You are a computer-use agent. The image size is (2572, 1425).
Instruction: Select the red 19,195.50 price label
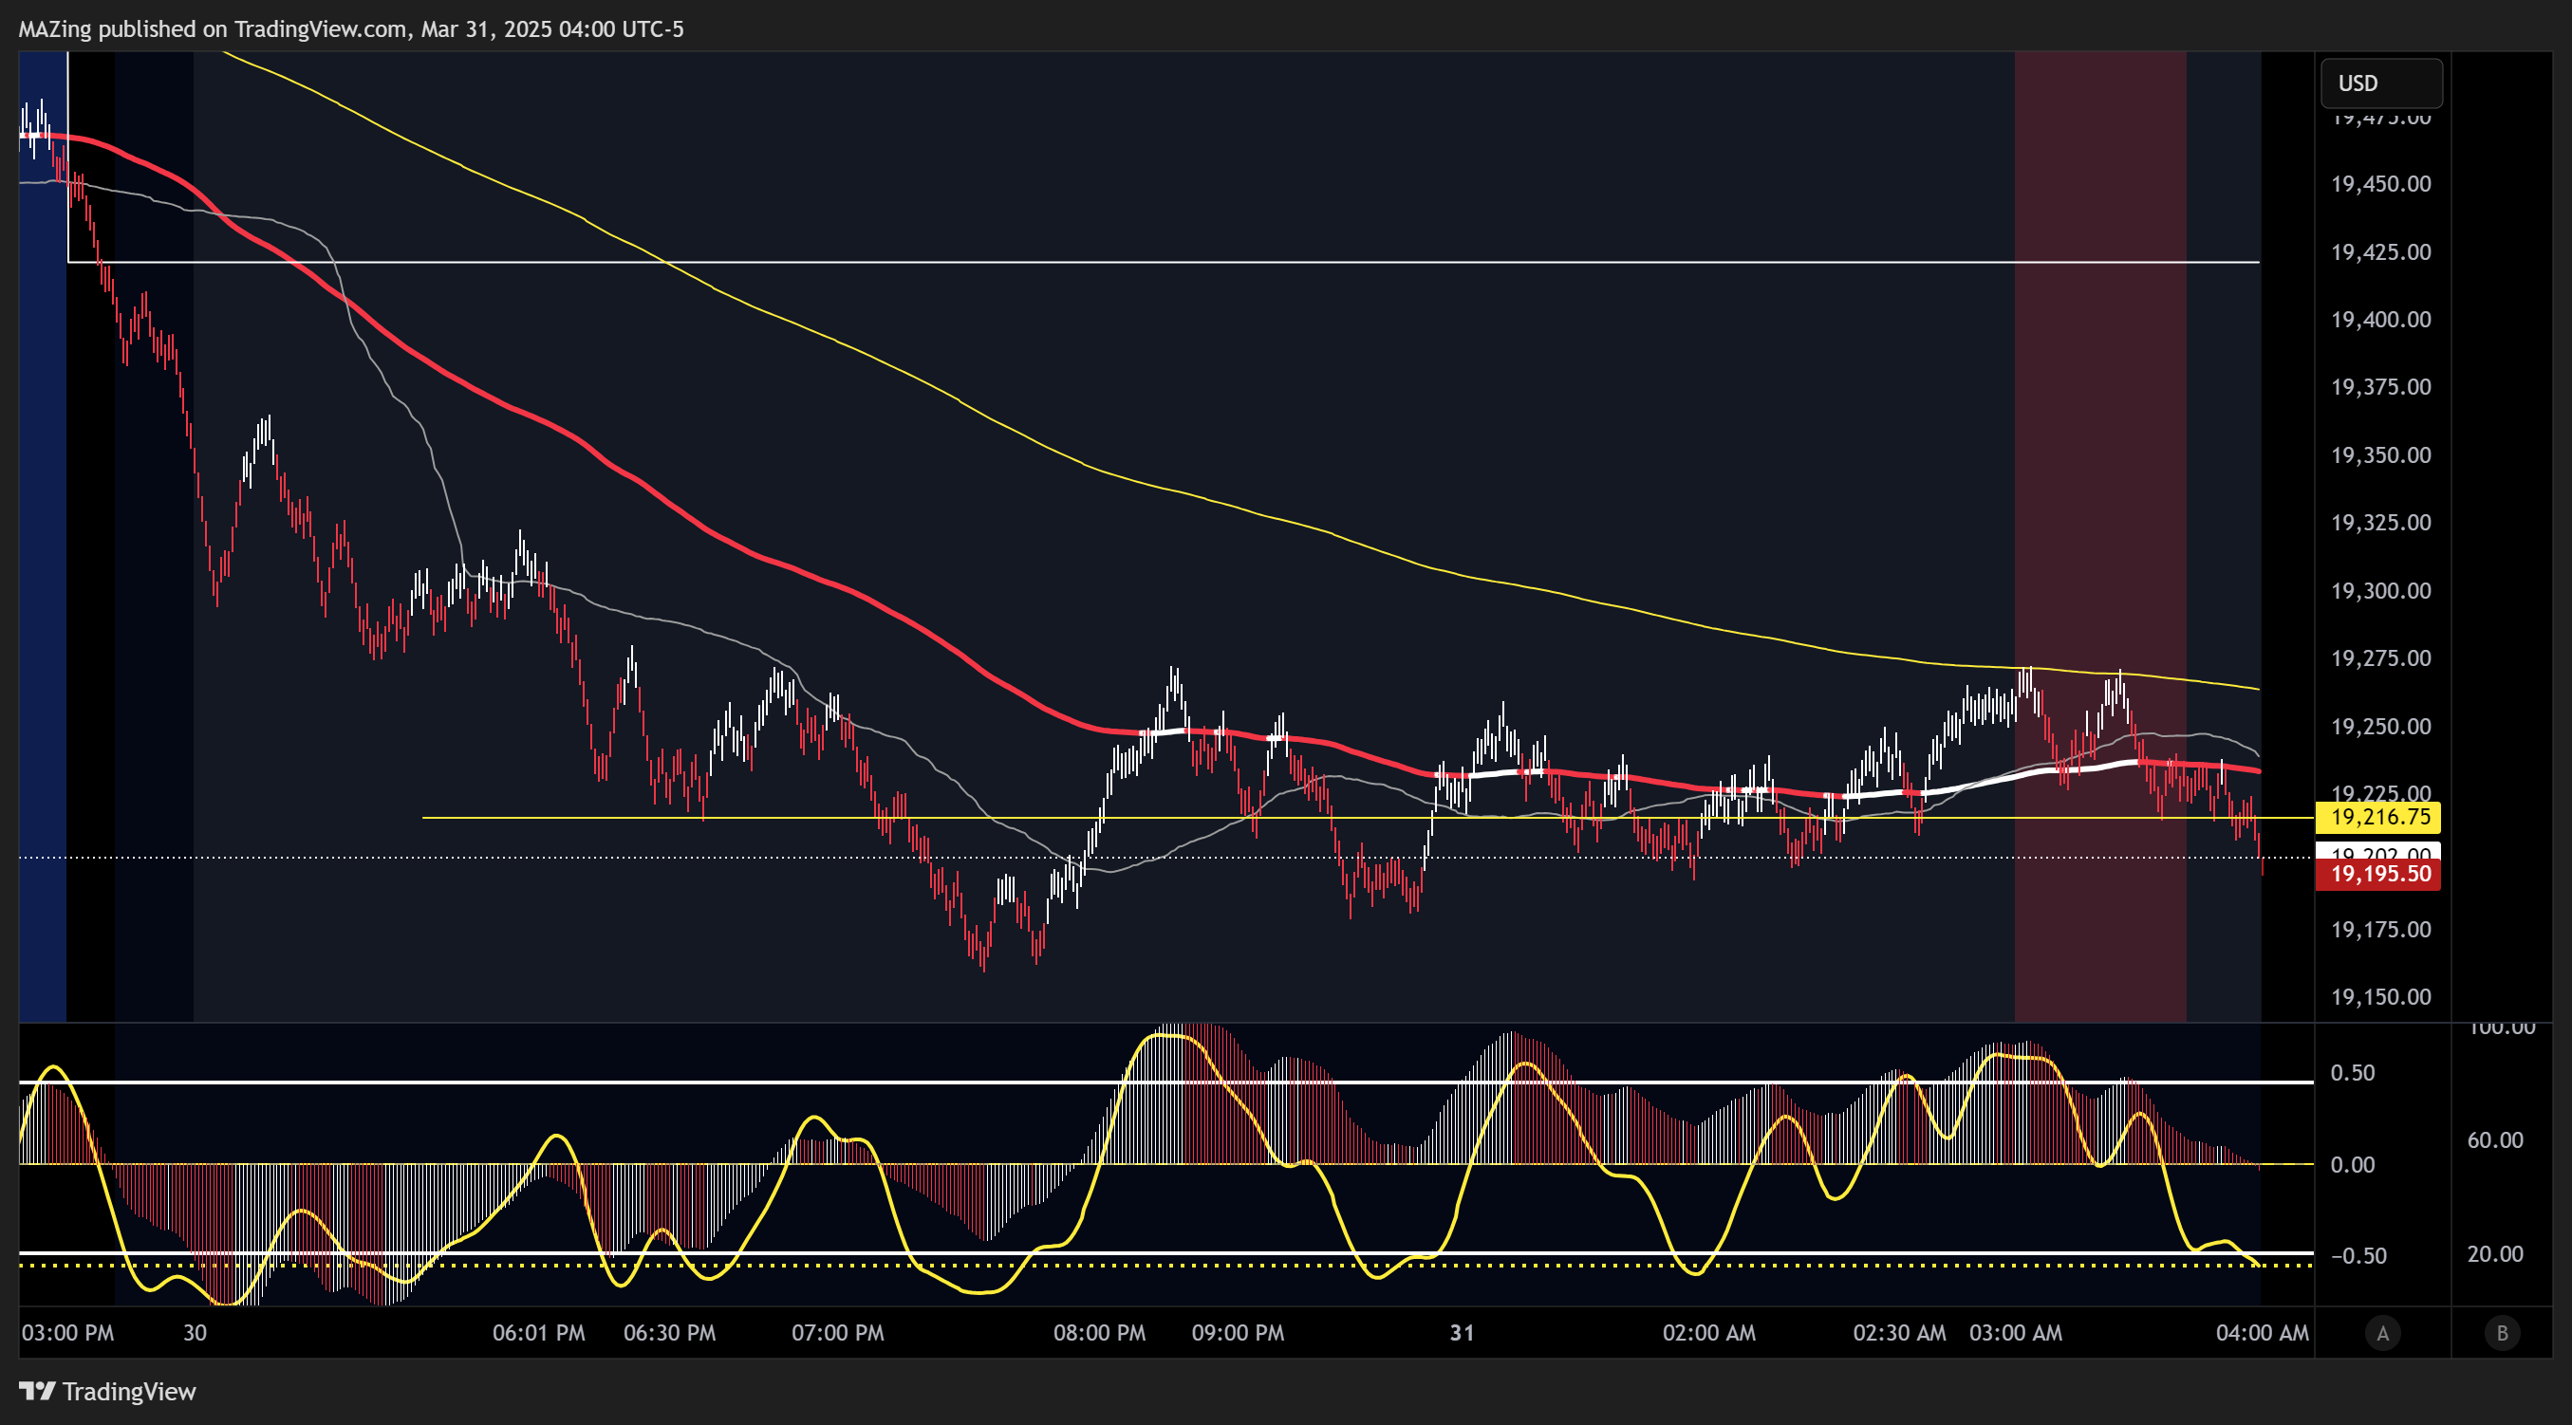coord(2378,874)
